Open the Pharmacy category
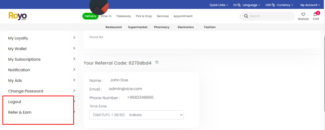 [x=162, y=27]
